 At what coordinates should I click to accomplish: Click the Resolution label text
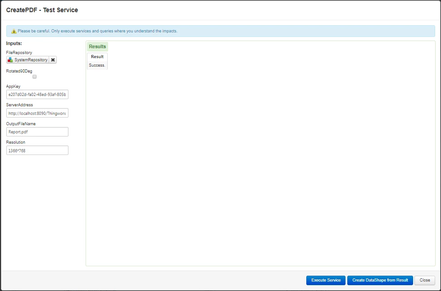pos(16,142)
